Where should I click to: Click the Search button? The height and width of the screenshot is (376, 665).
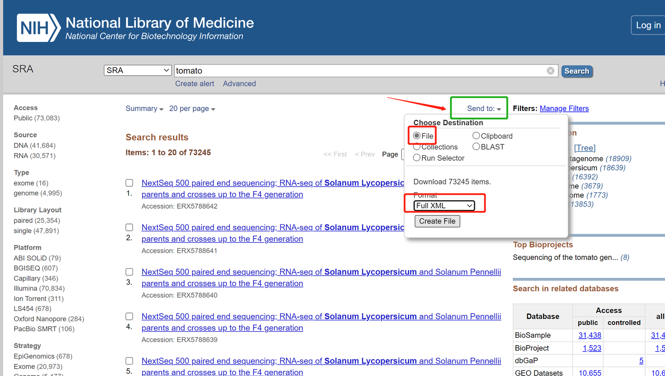pyautogui.click(x=576, y=71)
